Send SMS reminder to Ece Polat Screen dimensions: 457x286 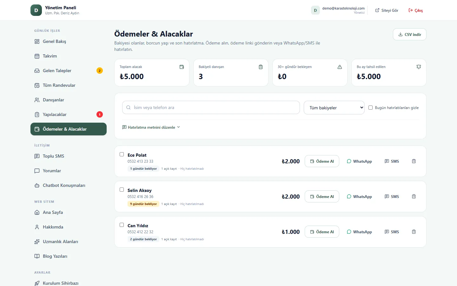click(392, 161)
